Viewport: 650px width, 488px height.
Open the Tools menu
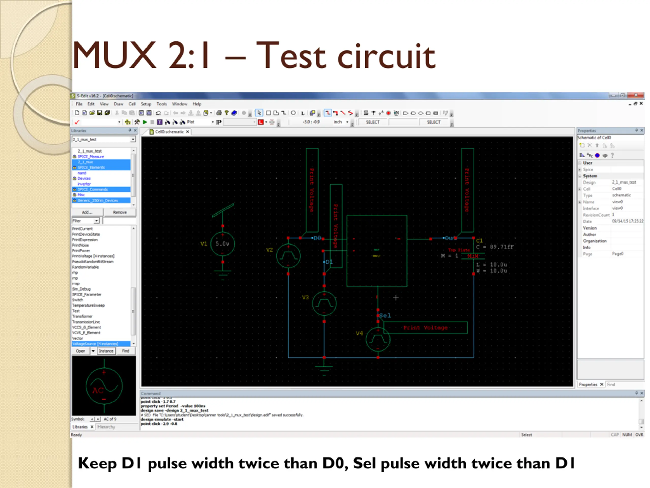pos(162,104)
